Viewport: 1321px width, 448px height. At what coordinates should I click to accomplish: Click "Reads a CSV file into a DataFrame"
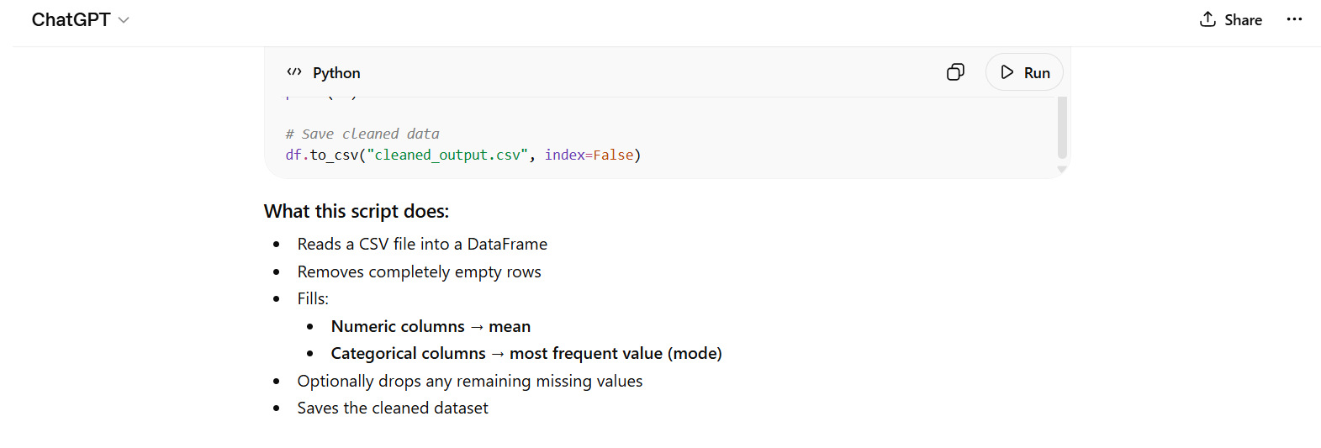click(x=422, y=244)
